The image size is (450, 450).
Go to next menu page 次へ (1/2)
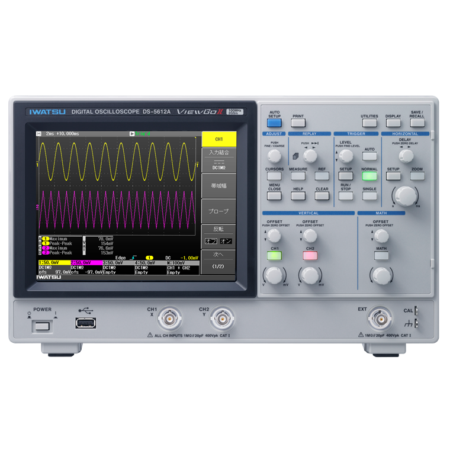[x=218, y=261]
